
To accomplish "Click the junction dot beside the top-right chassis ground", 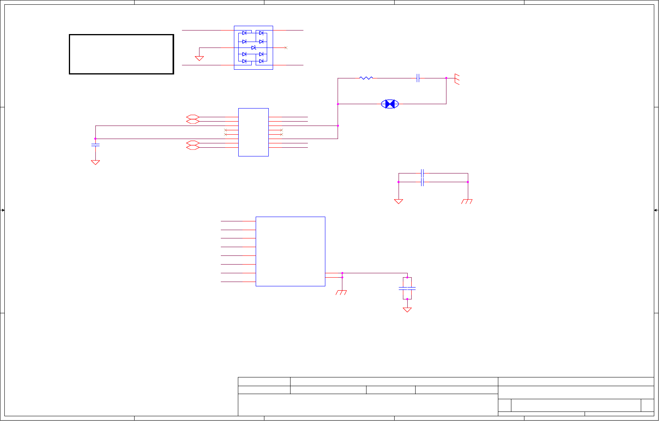I will click(x=446, y=78).
